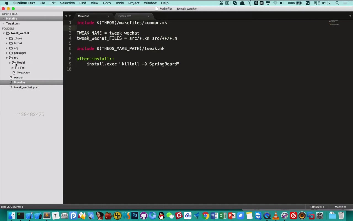The width and height of the screenshot is (353, 221).
Task: Open the control file in sidebar
Action: pos(18,78)
